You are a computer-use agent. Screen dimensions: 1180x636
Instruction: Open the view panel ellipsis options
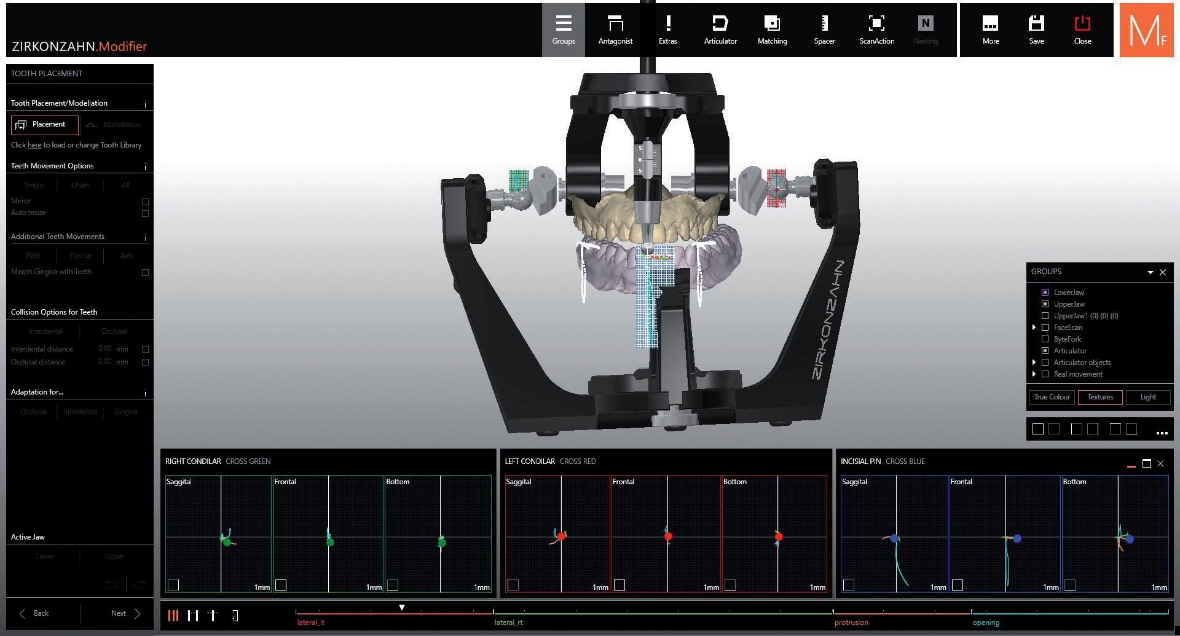coord(1162,433)
